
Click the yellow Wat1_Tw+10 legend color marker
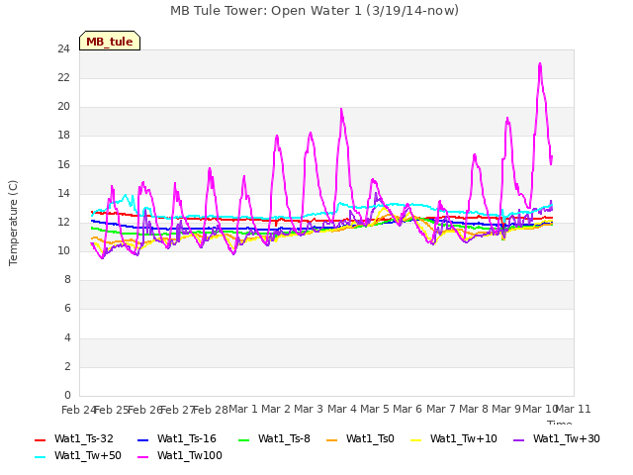tap(415, 439)
